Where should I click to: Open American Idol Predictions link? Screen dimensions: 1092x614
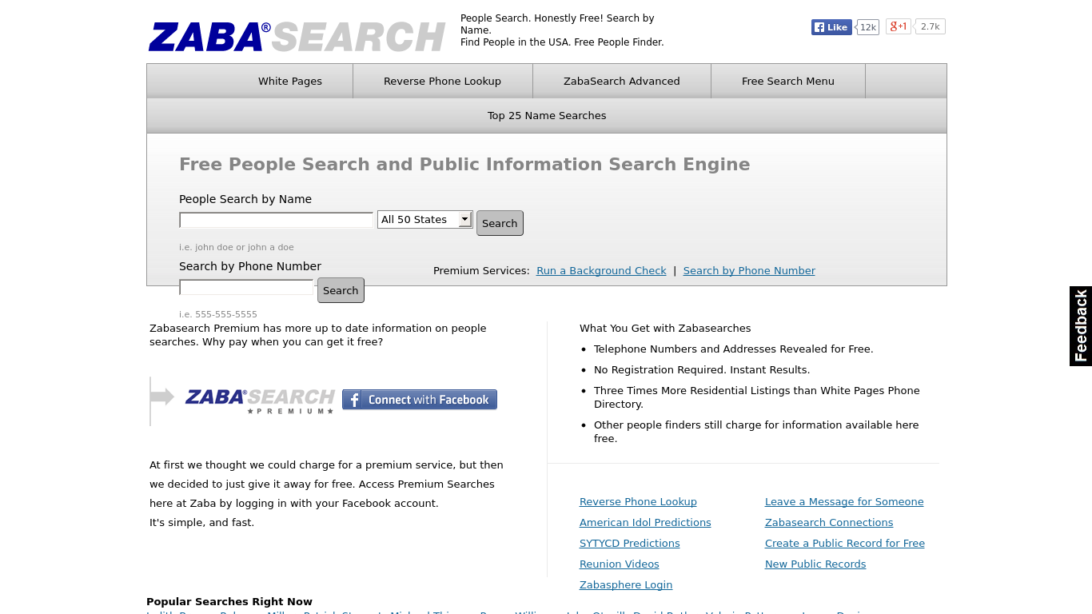[x=645, y=522]
